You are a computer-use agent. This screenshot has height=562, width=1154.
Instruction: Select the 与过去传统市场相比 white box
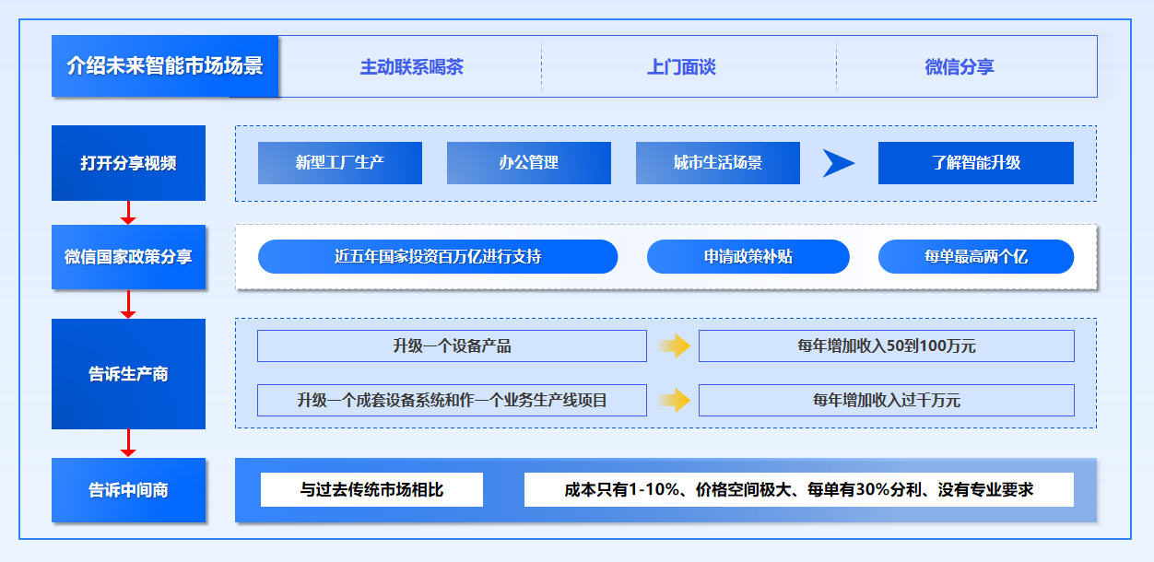pyautogui.click(x=371, y=490)
